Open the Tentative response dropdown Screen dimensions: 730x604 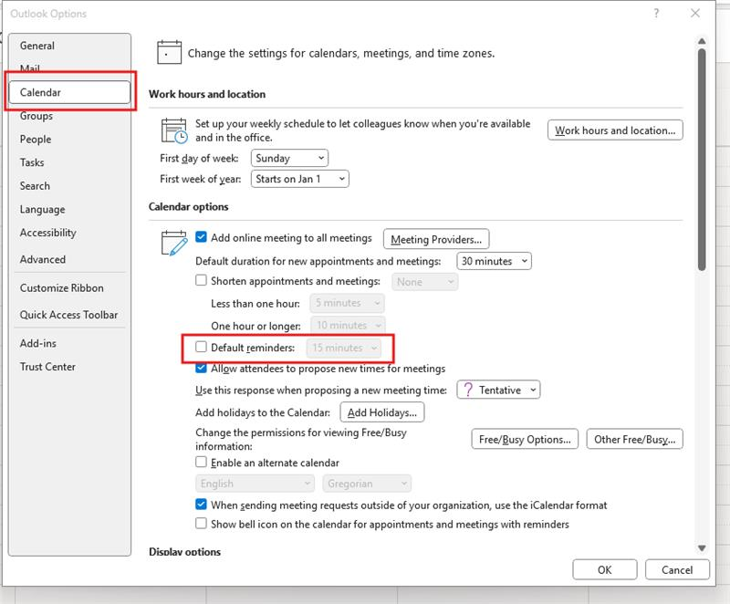[498, 390]
